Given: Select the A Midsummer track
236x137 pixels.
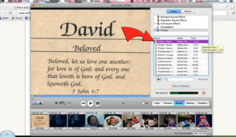Looking at the screenshot, I should 181,61.
